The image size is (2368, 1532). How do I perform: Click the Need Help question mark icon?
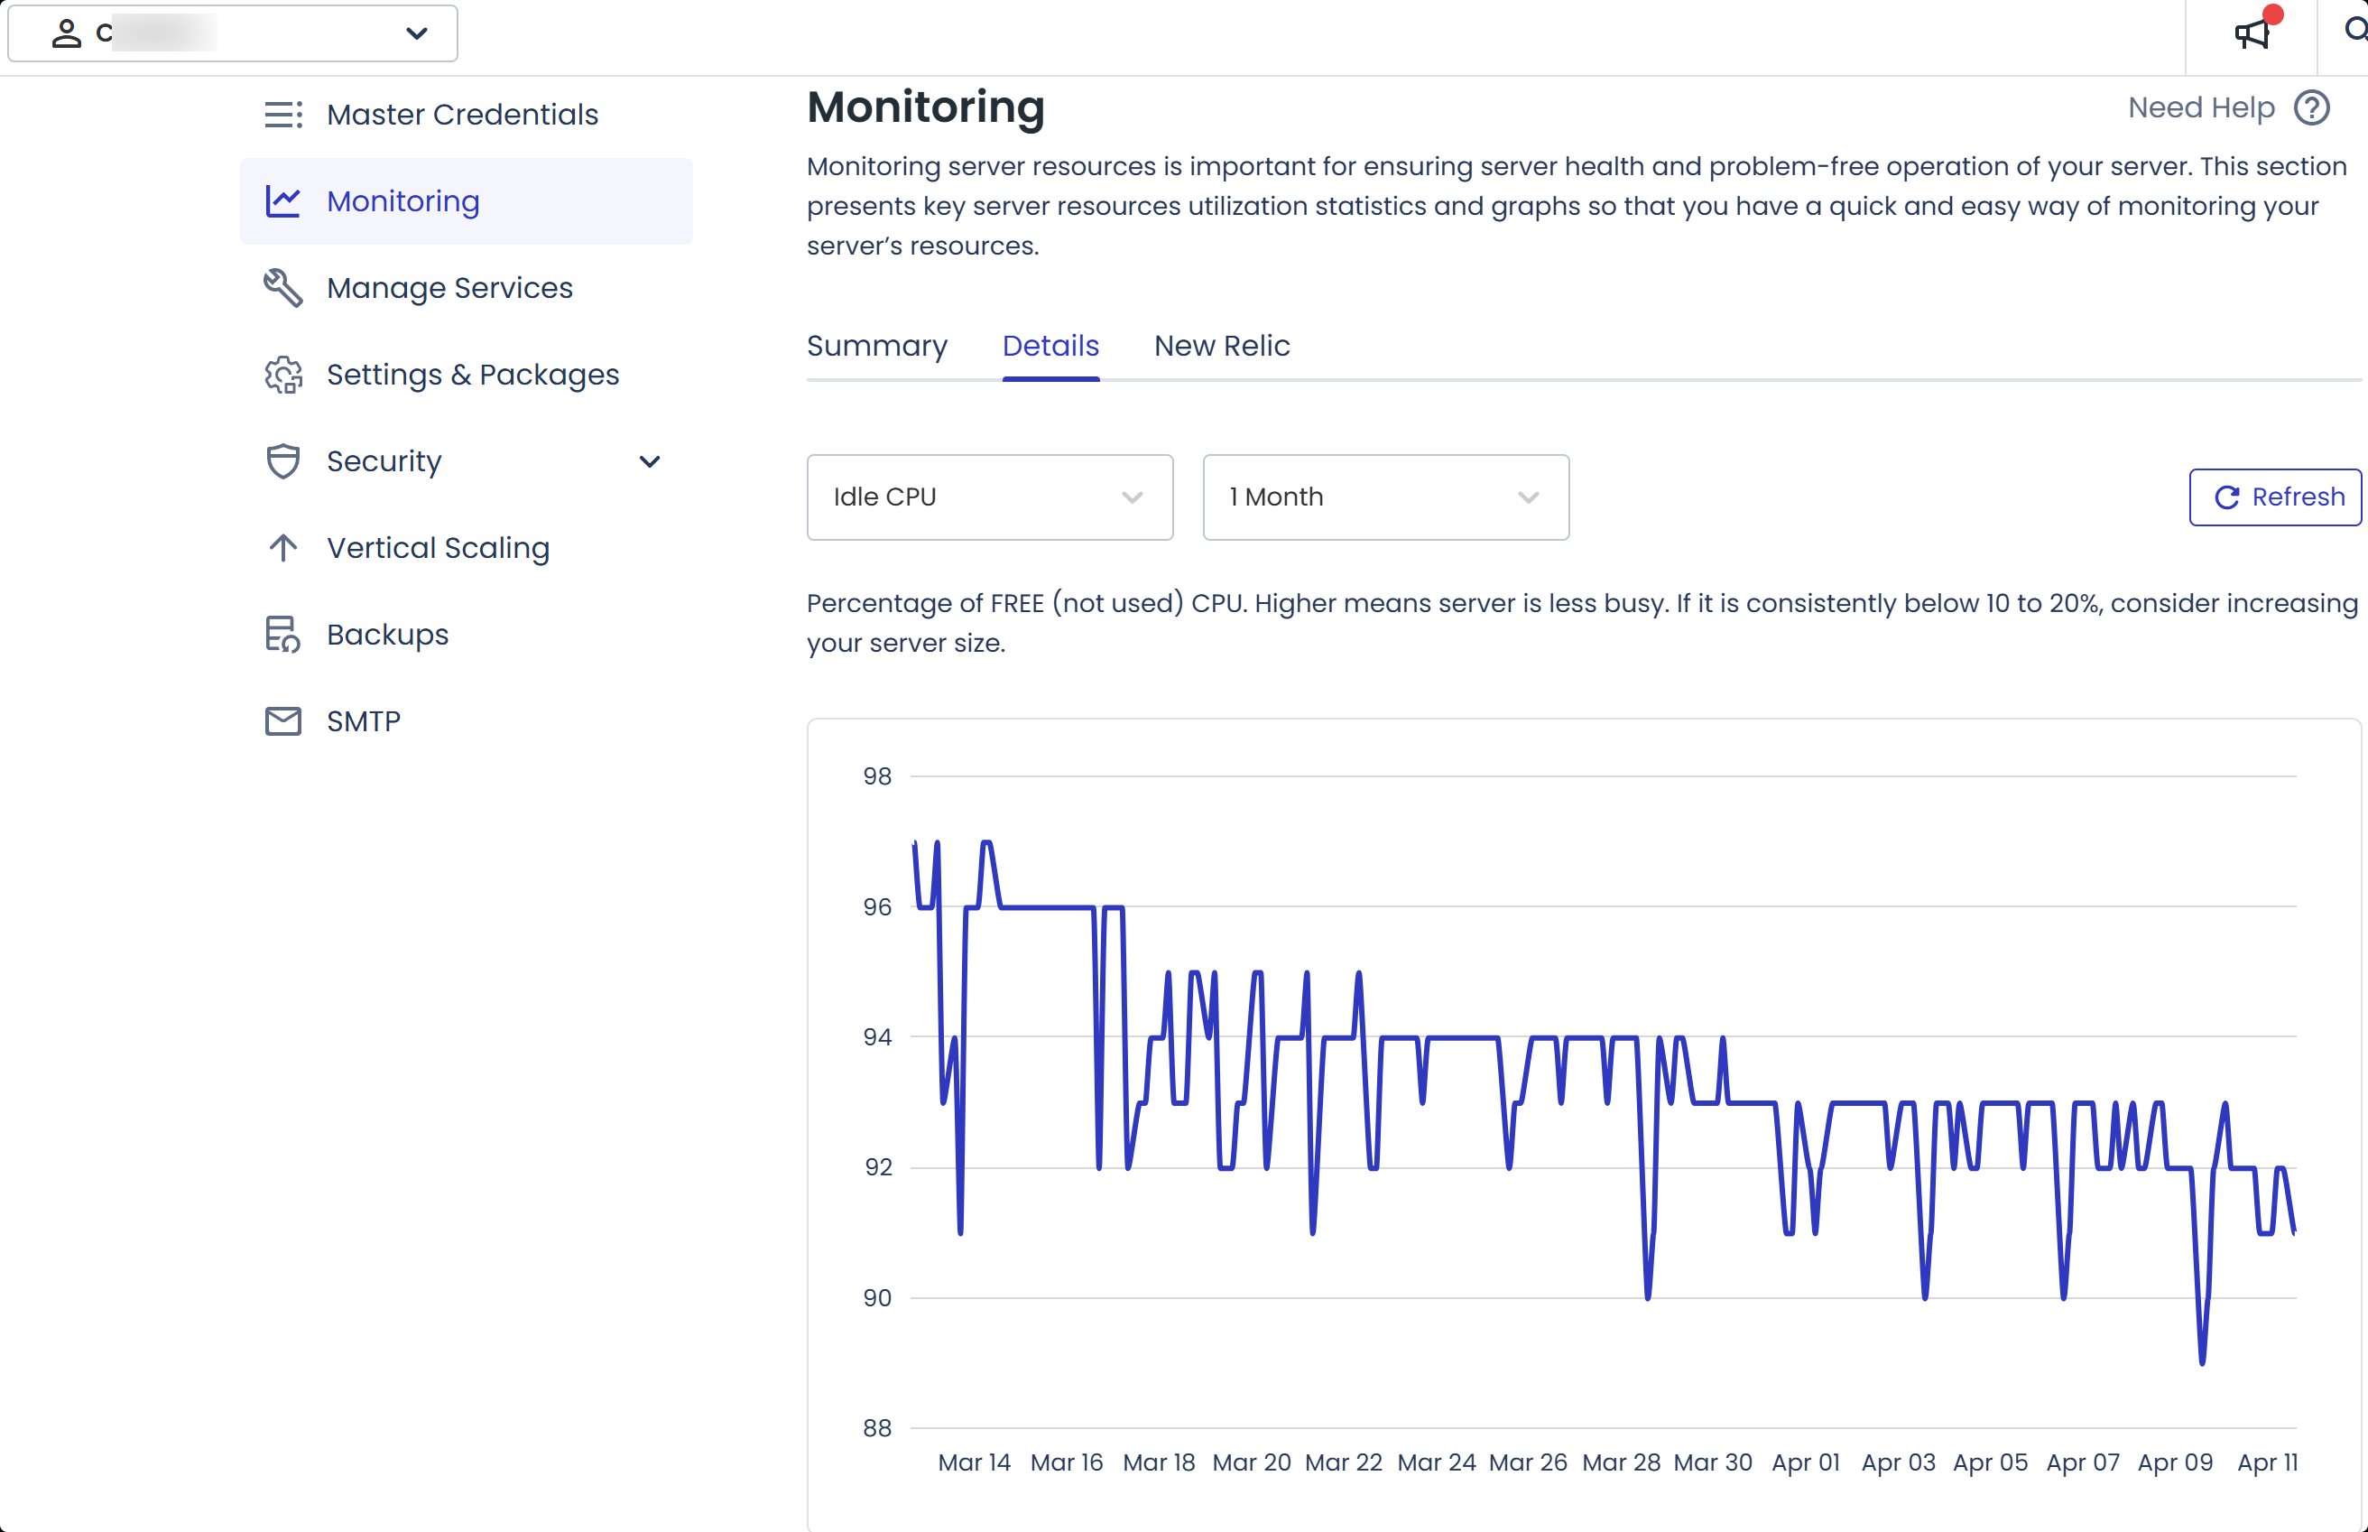tap(2311, 107)
